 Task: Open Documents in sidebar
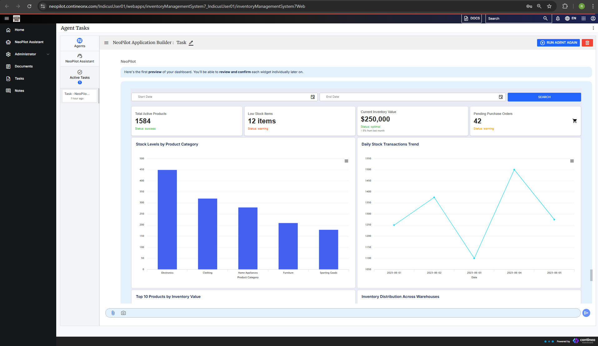(x=24, y=67)
